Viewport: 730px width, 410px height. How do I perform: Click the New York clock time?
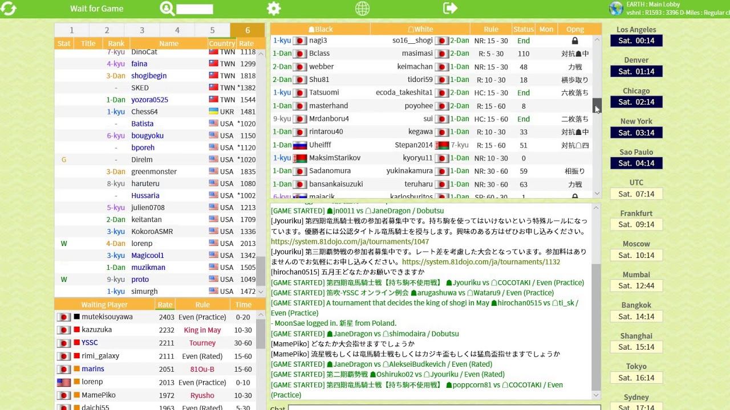636,133
